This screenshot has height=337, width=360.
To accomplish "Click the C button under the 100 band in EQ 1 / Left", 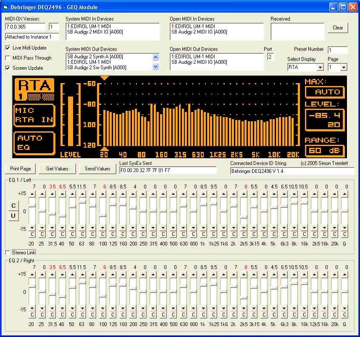I will click(x=102, y=234).
